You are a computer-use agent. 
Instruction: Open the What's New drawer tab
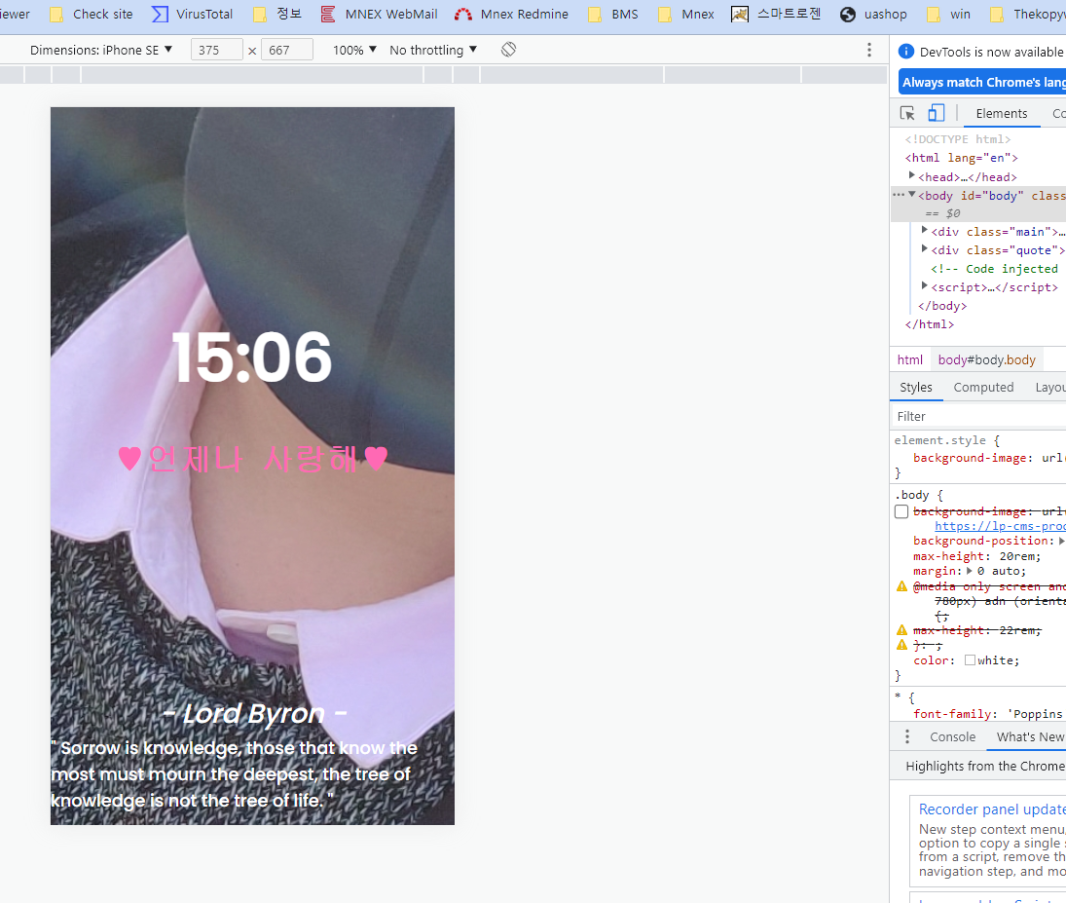pos(1030,737)
